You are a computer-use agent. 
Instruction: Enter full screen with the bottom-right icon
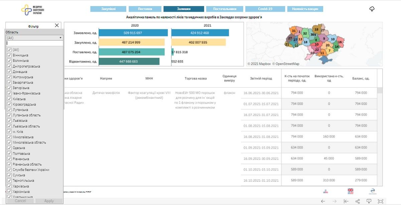[380, 201]
